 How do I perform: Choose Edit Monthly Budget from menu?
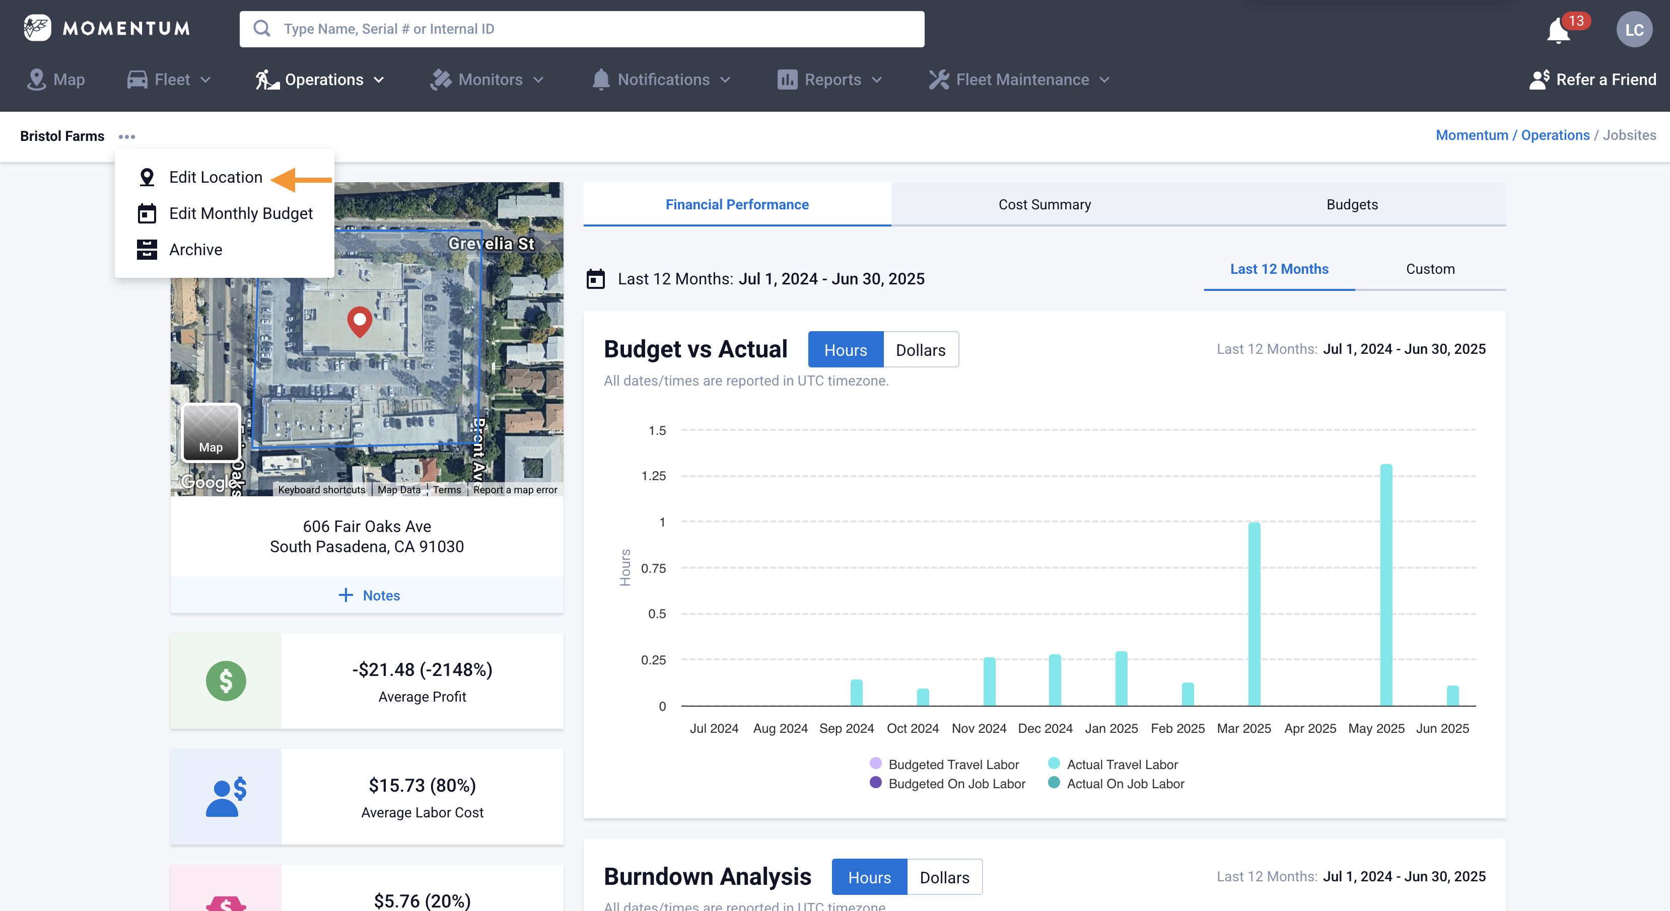pyautogui.click(x=241, y=213)
